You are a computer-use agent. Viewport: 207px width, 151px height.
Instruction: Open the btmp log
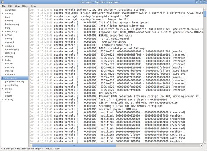coord(8,28)
